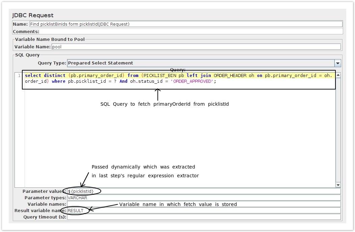Click the 'ORDER_APPROVED' string in query
The image size is (355, 232).
(x=192, y=81)
